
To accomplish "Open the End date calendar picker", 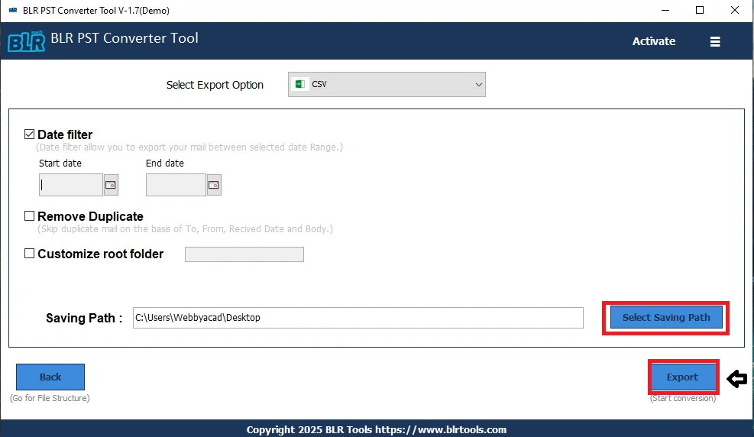I will 214,185.
